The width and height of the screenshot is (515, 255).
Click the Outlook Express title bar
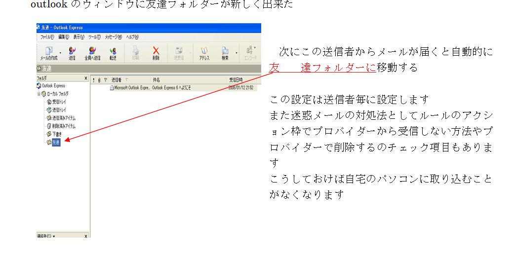pos(149,28)
